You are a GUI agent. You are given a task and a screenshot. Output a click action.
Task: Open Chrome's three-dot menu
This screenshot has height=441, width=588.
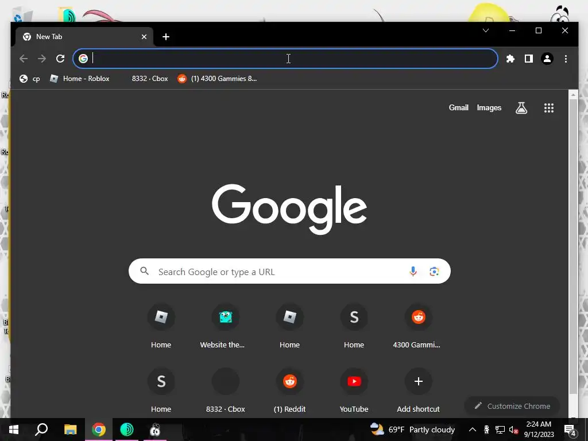(x=566, y=59)
